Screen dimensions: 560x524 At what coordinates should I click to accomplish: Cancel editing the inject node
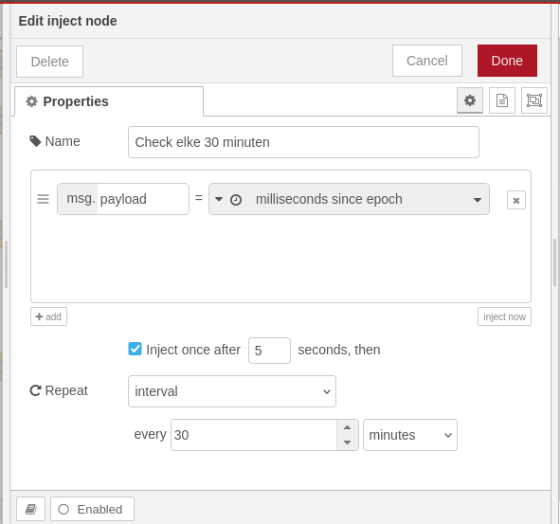pyautogui.click(x=427, y=61)
